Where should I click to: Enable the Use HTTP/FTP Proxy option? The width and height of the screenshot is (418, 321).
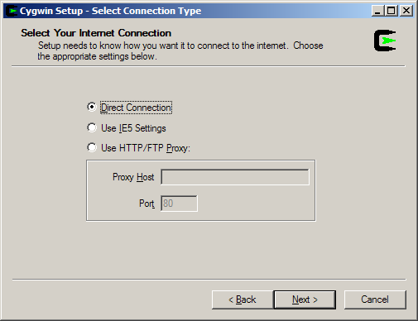(x=92, y=147)
